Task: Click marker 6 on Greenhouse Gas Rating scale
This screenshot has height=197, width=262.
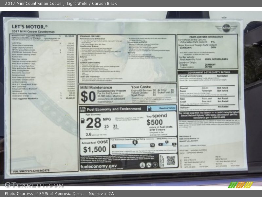Action: 135,142
